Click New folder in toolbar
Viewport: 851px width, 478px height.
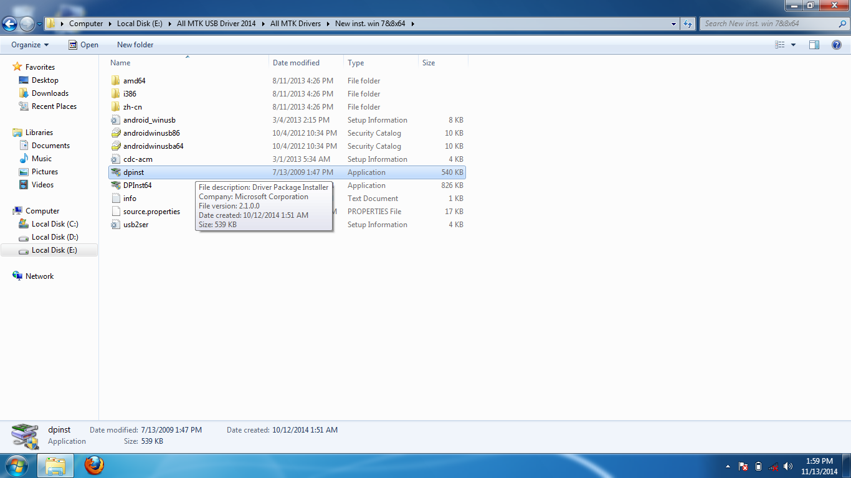[x=135, y=45]
